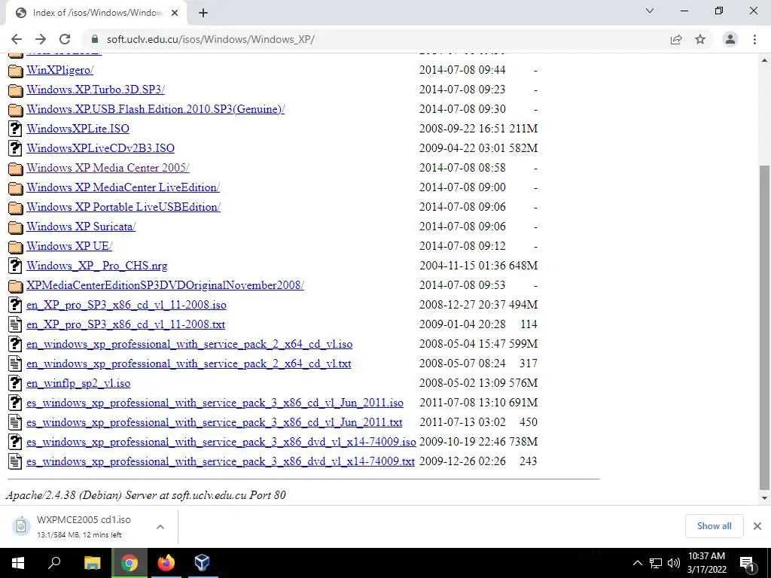The image size is (771, 578).
Task: Open VirtualBox from the taskbar
Action: (202, 563)
